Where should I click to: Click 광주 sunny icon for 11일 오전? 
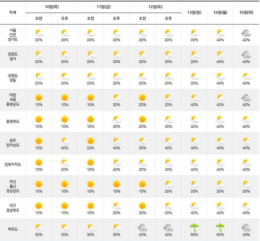[x=90, y=141]
